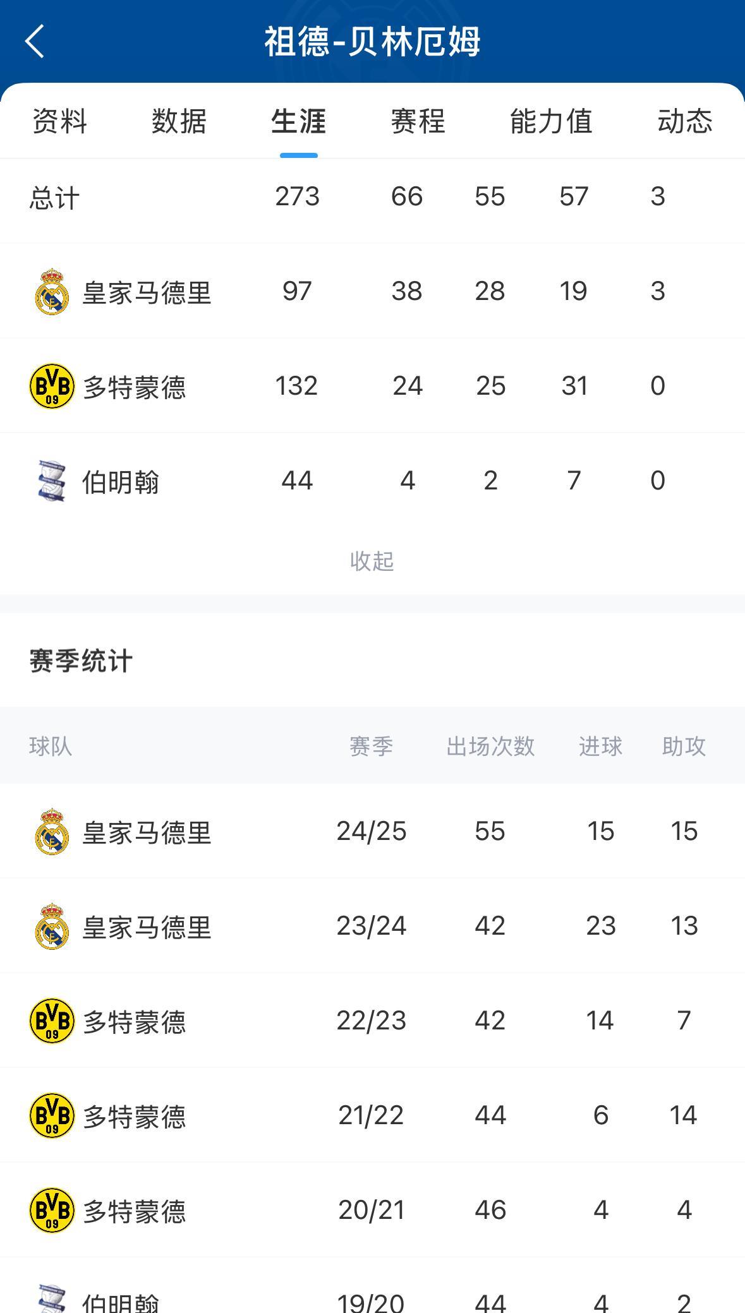The image size is (745, 1313).
Task: Open 多特蒙德 team name in totals
Action: pyautogui.click(x=134, y=388)
